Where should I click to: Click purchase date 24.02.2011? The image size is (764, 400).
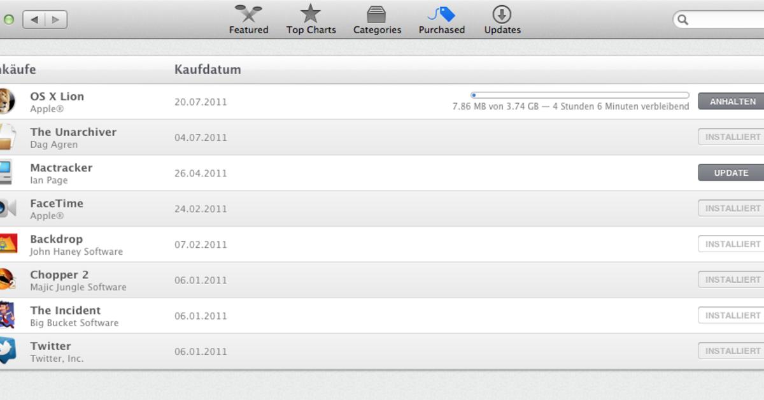pos(201,209)
